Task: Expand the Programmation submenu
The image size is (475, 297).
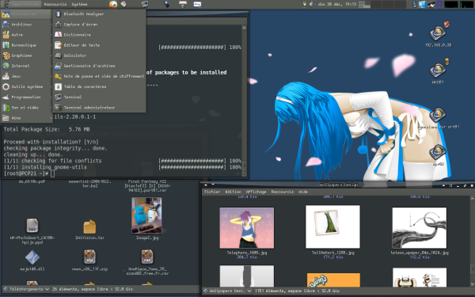Action: pos(26,97)
